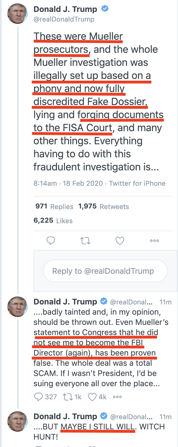Open more options on main tweet
The width and height of the screenshot is (178, 447).
pyautogui.click(x=154, y=241)
